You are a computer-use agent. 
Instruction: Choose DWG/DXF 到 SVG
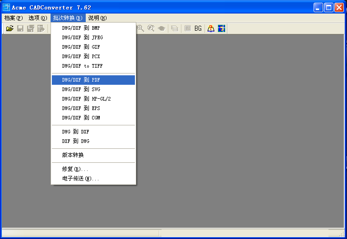coord(93,89)
